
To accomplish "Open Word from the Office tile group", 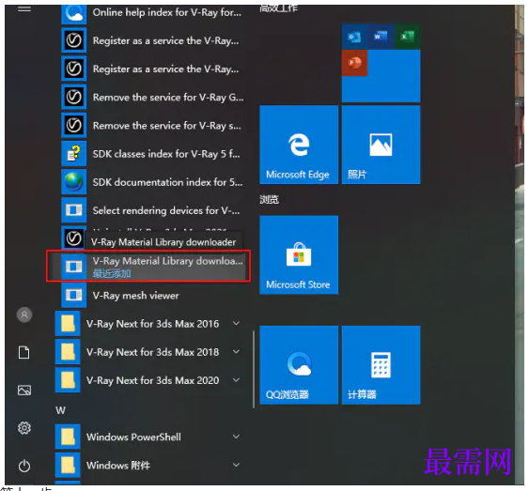I will coord(381,37).
